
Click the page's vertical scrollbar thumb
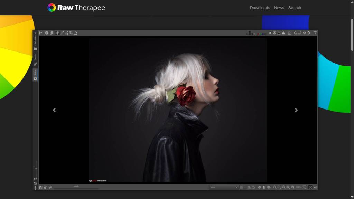pyautogui.click(x=352, y=35)
